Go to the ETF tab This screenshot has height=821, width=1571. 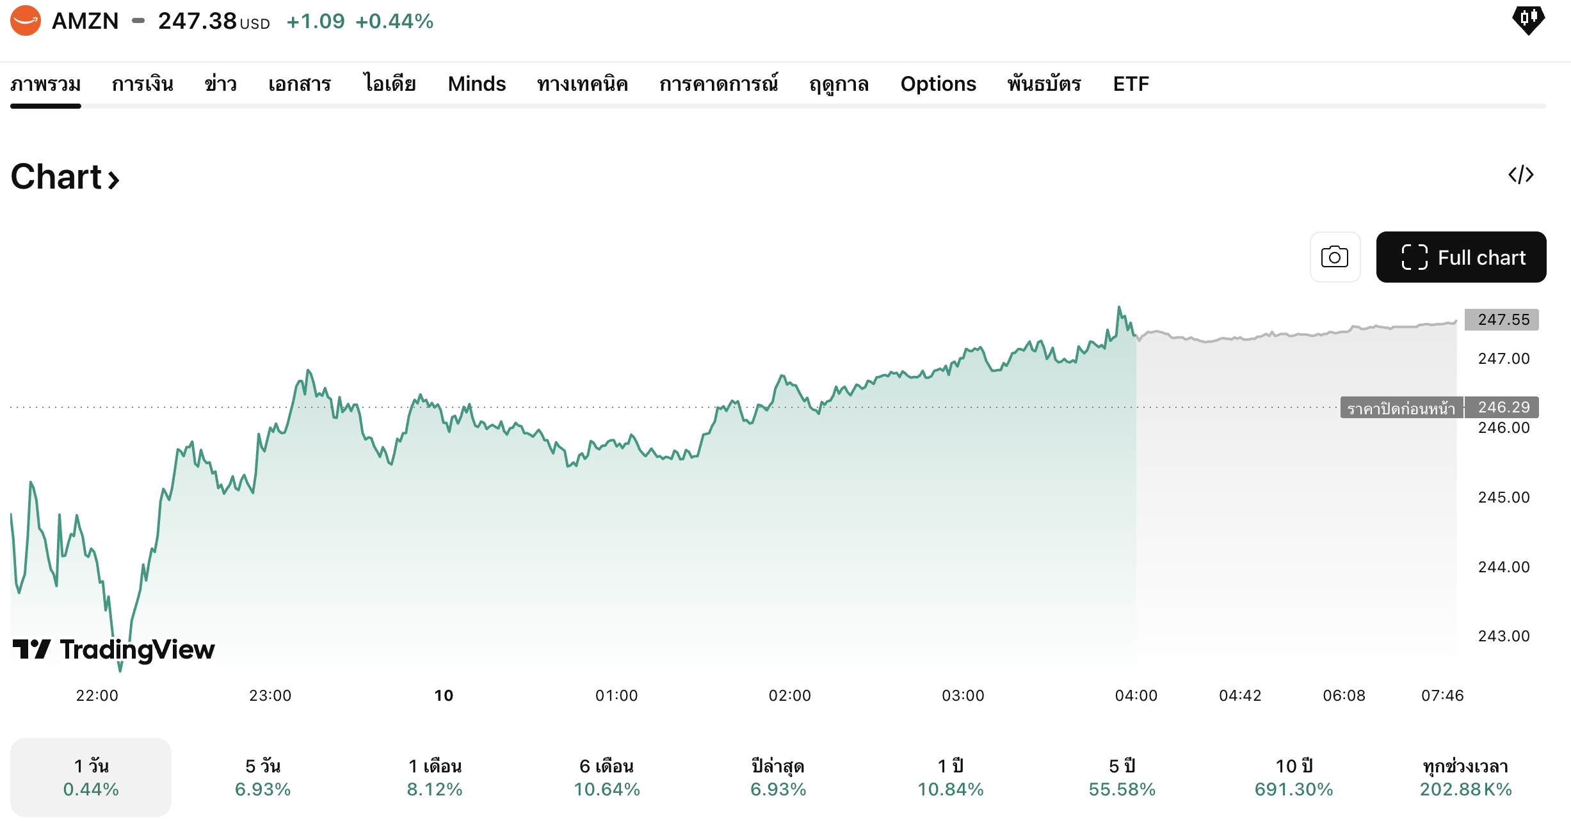pos(1131,84)
